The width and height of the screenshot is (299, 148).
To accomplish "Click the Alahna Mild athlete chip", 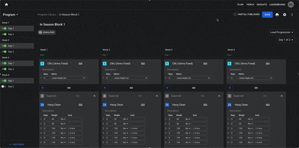I will click(x=47, y=32).
